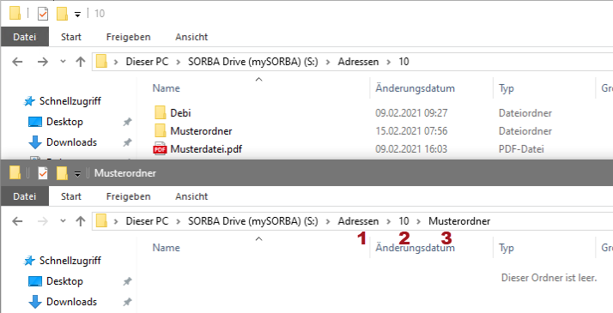
Task: Click Back arrow in top window
Action: [17, 62]
